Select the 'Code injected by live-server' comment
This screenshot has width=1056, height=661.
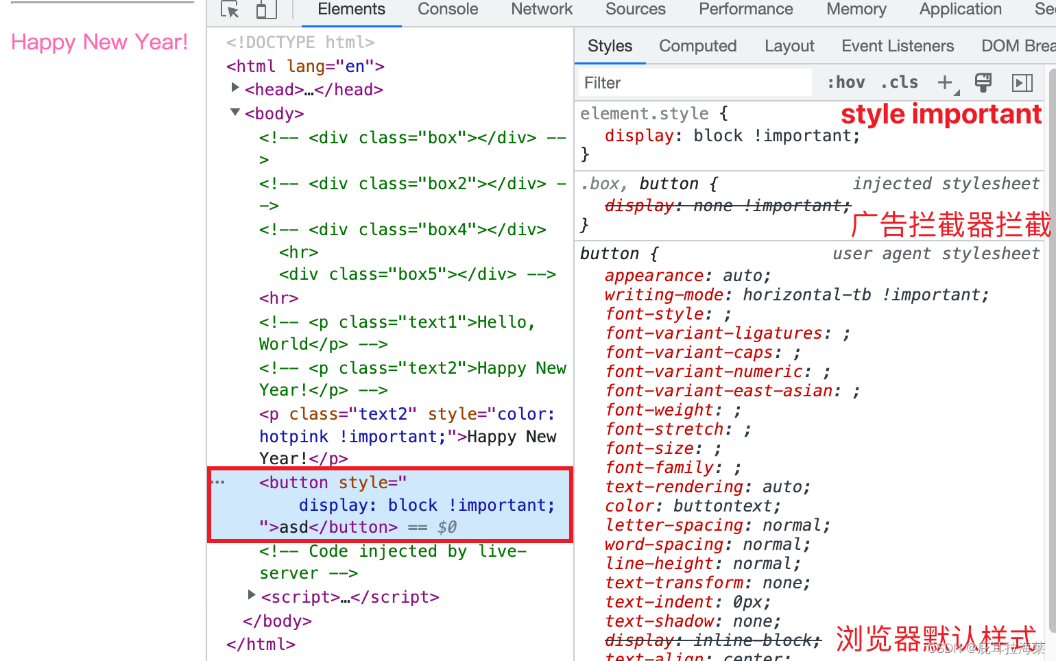393,562
